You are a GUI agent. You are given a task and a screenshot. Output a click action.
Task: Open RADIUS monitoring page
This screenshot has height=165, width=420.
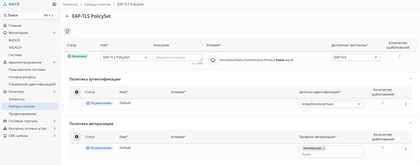click(x=14, y=40)
